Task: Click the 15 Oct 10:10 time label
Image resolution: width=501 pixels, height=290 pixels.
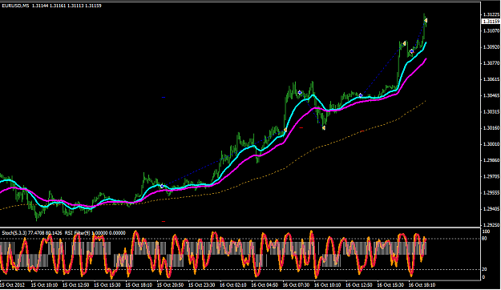Action: (44, 284)
